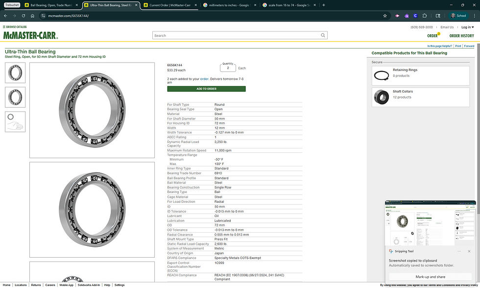Reload the page with the refresh icon
Viewport: 480px width, 288px height.
(x=24, y=16)
